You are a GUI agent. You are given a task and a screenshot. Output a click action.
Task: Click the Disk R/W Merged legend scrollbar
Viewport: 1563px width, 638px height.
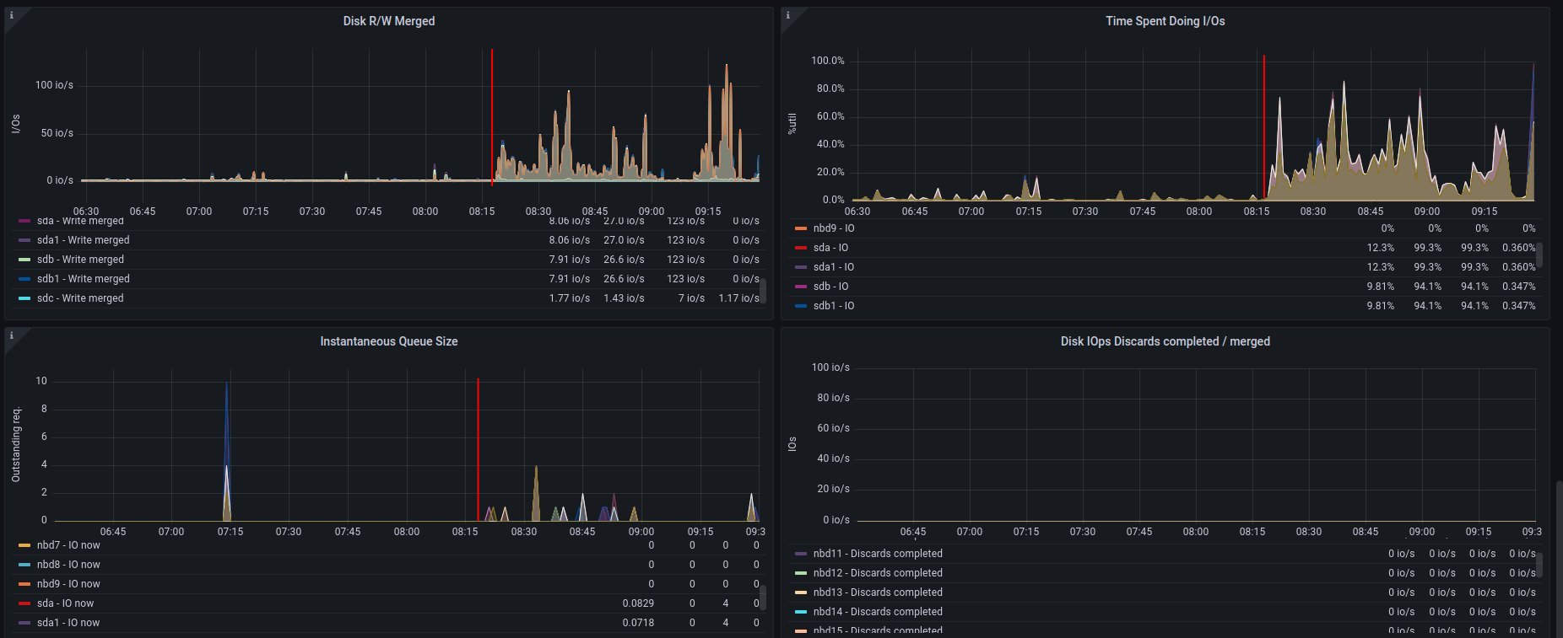pos(763,289)
